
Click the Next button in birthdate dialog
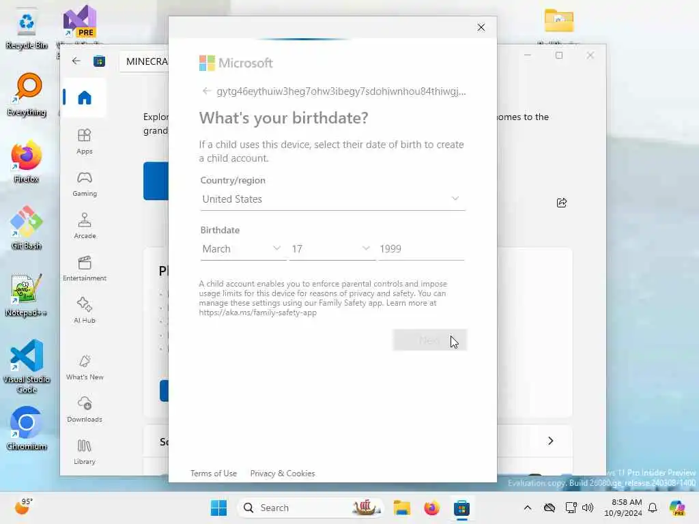(x=430, y=340)
